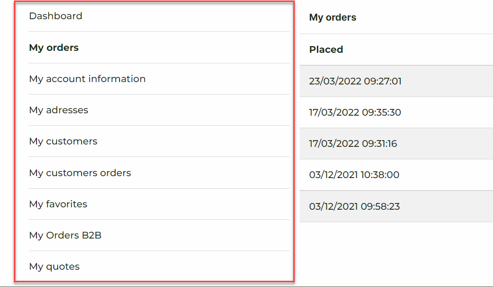493x287 pixels.
Task: Select the order placed 23/03/2022 09:27:01
Action: pyautogui.click(x=355, y=81)
